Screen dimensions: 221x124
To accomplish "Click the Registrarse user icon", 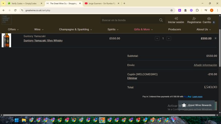I will click(x=194, y=18).
